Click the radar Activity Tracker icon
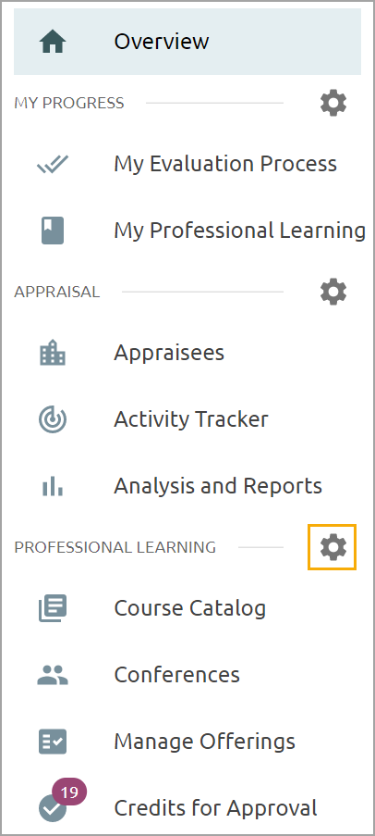Viewport: 375px width, 836px height. (53, 419)
